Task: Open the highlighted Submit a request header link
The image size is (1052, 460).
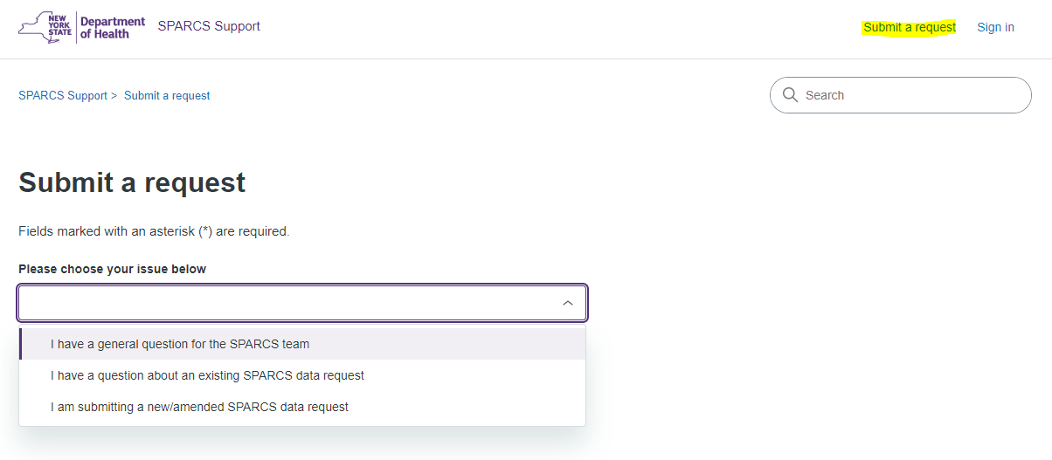Action: coord(910,27)
